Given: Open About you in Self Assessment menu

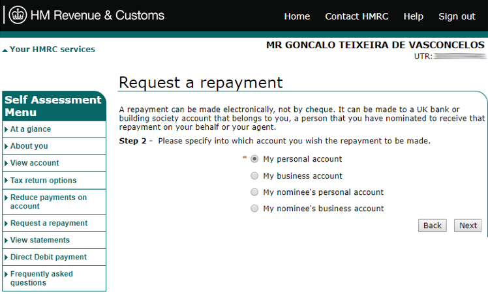Looking at the screenshot, I should click(x=29, y=146).
